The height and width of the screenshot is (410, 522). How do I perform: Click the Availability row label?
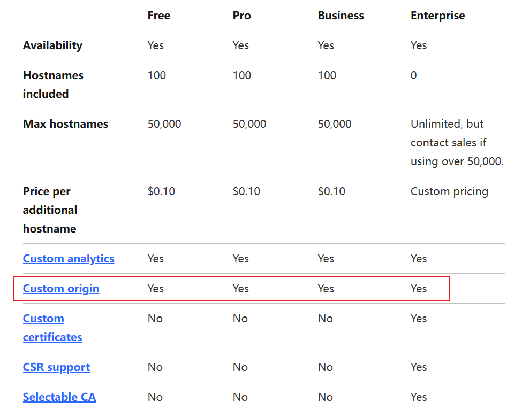(x=52, y=45)
